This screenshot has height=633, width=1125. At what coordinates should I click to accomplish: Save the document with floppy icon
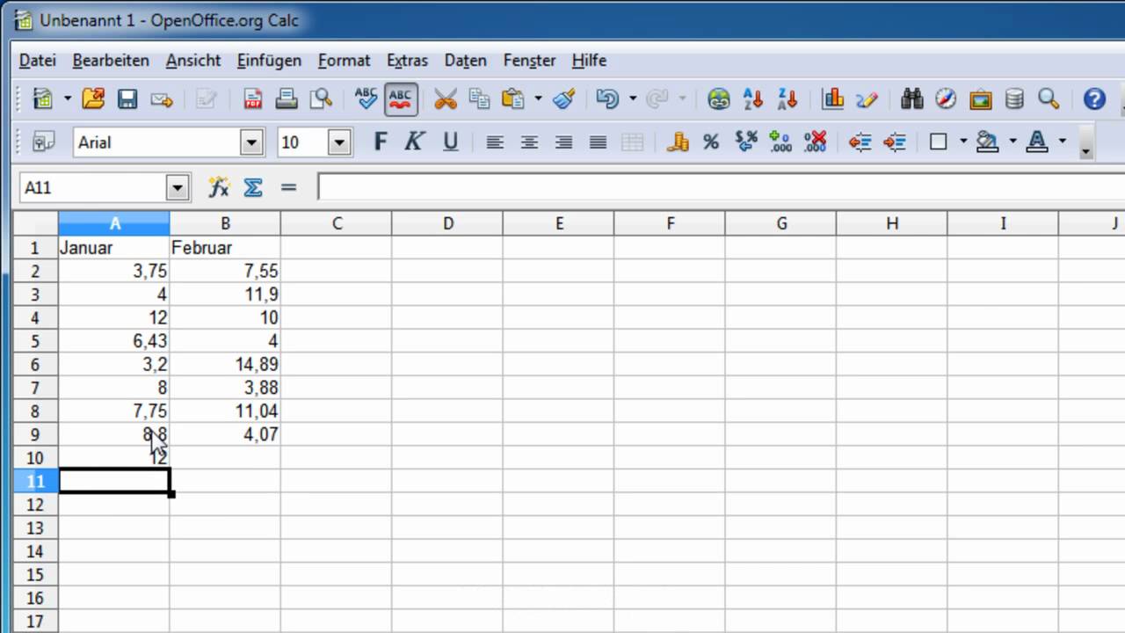click(x=127, y=98)
